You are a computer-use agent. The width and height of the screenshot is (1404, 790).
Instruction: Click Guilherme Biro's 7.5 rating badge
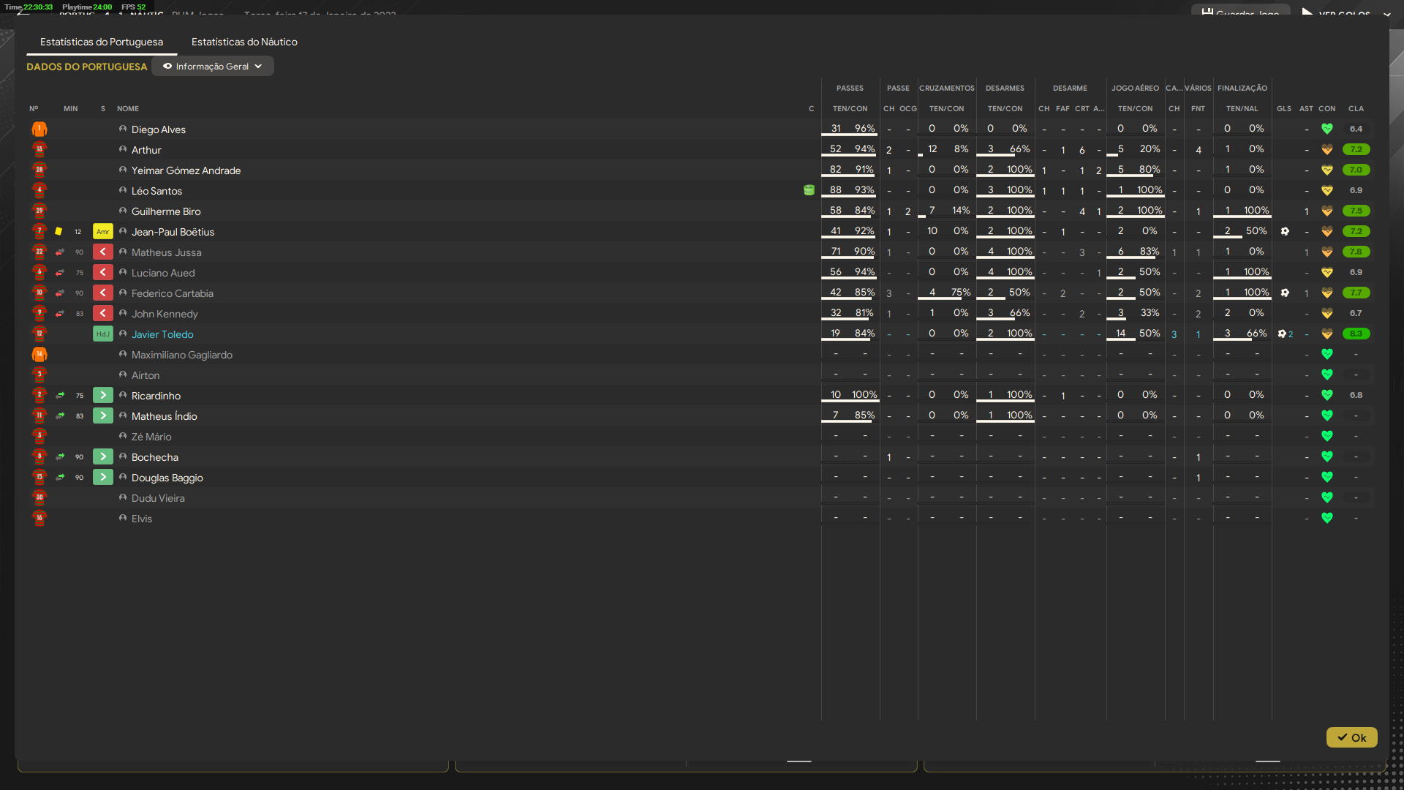tap(1356, 211)
